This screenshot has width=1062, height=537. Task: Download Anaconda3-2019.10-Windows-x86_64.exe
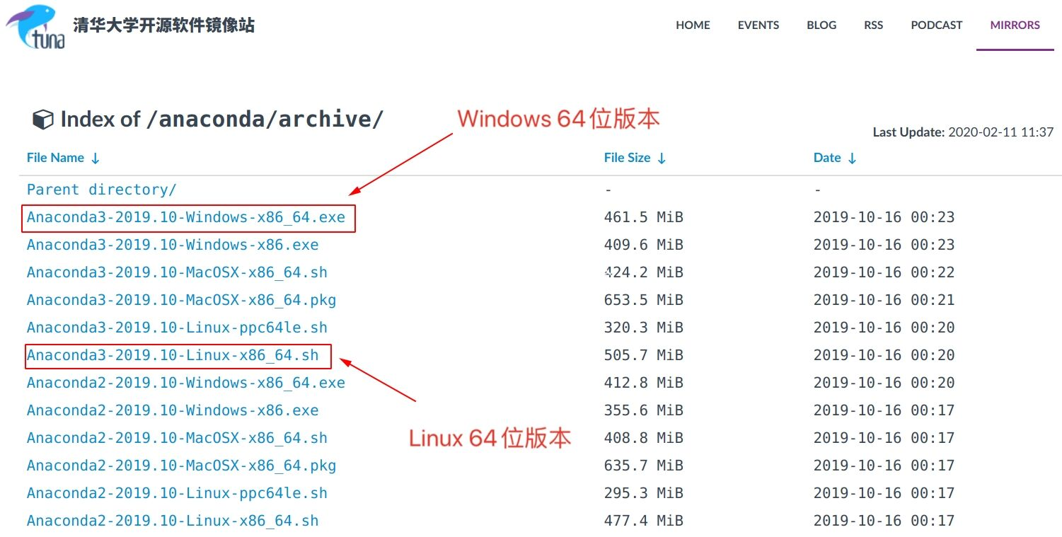(185, 217)
